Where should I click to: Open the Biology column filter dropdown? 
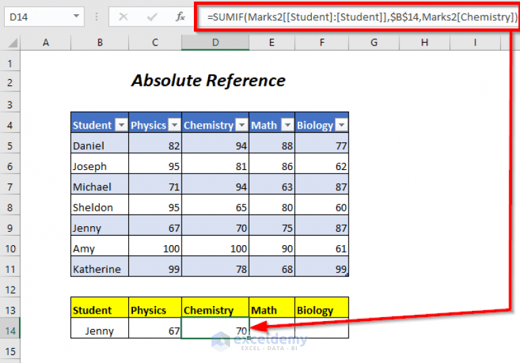(341, 125)
